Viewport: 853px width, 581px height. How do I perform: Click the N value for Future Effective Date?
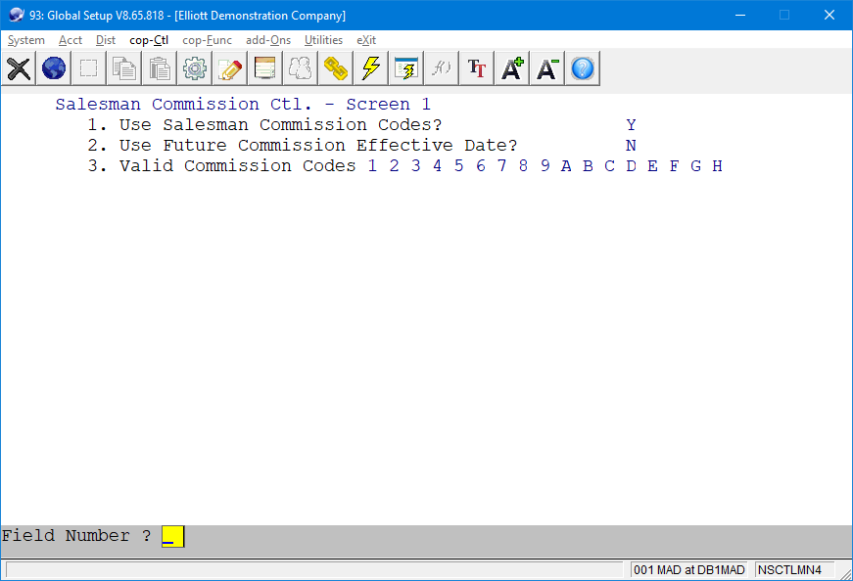pyautogui.click(x=631, y=146)
